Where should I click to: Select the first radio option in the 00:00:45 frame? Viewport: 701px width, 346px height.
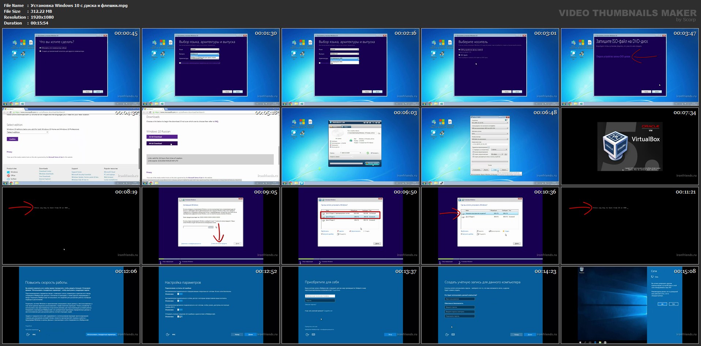[40, 48]
